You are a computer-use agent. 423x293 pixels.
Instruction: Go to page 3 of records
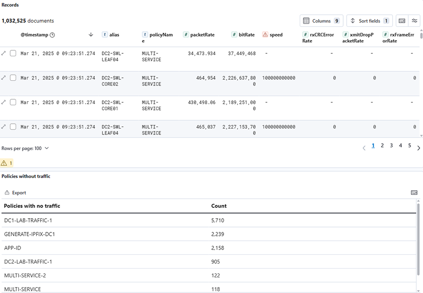(x=391, y=146)
